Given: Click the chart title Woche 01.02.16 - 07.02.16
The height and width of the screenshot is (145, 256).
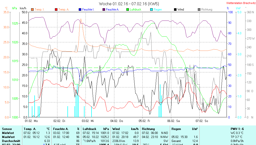Looking at the screenshot, I should [x=129, y=4].
